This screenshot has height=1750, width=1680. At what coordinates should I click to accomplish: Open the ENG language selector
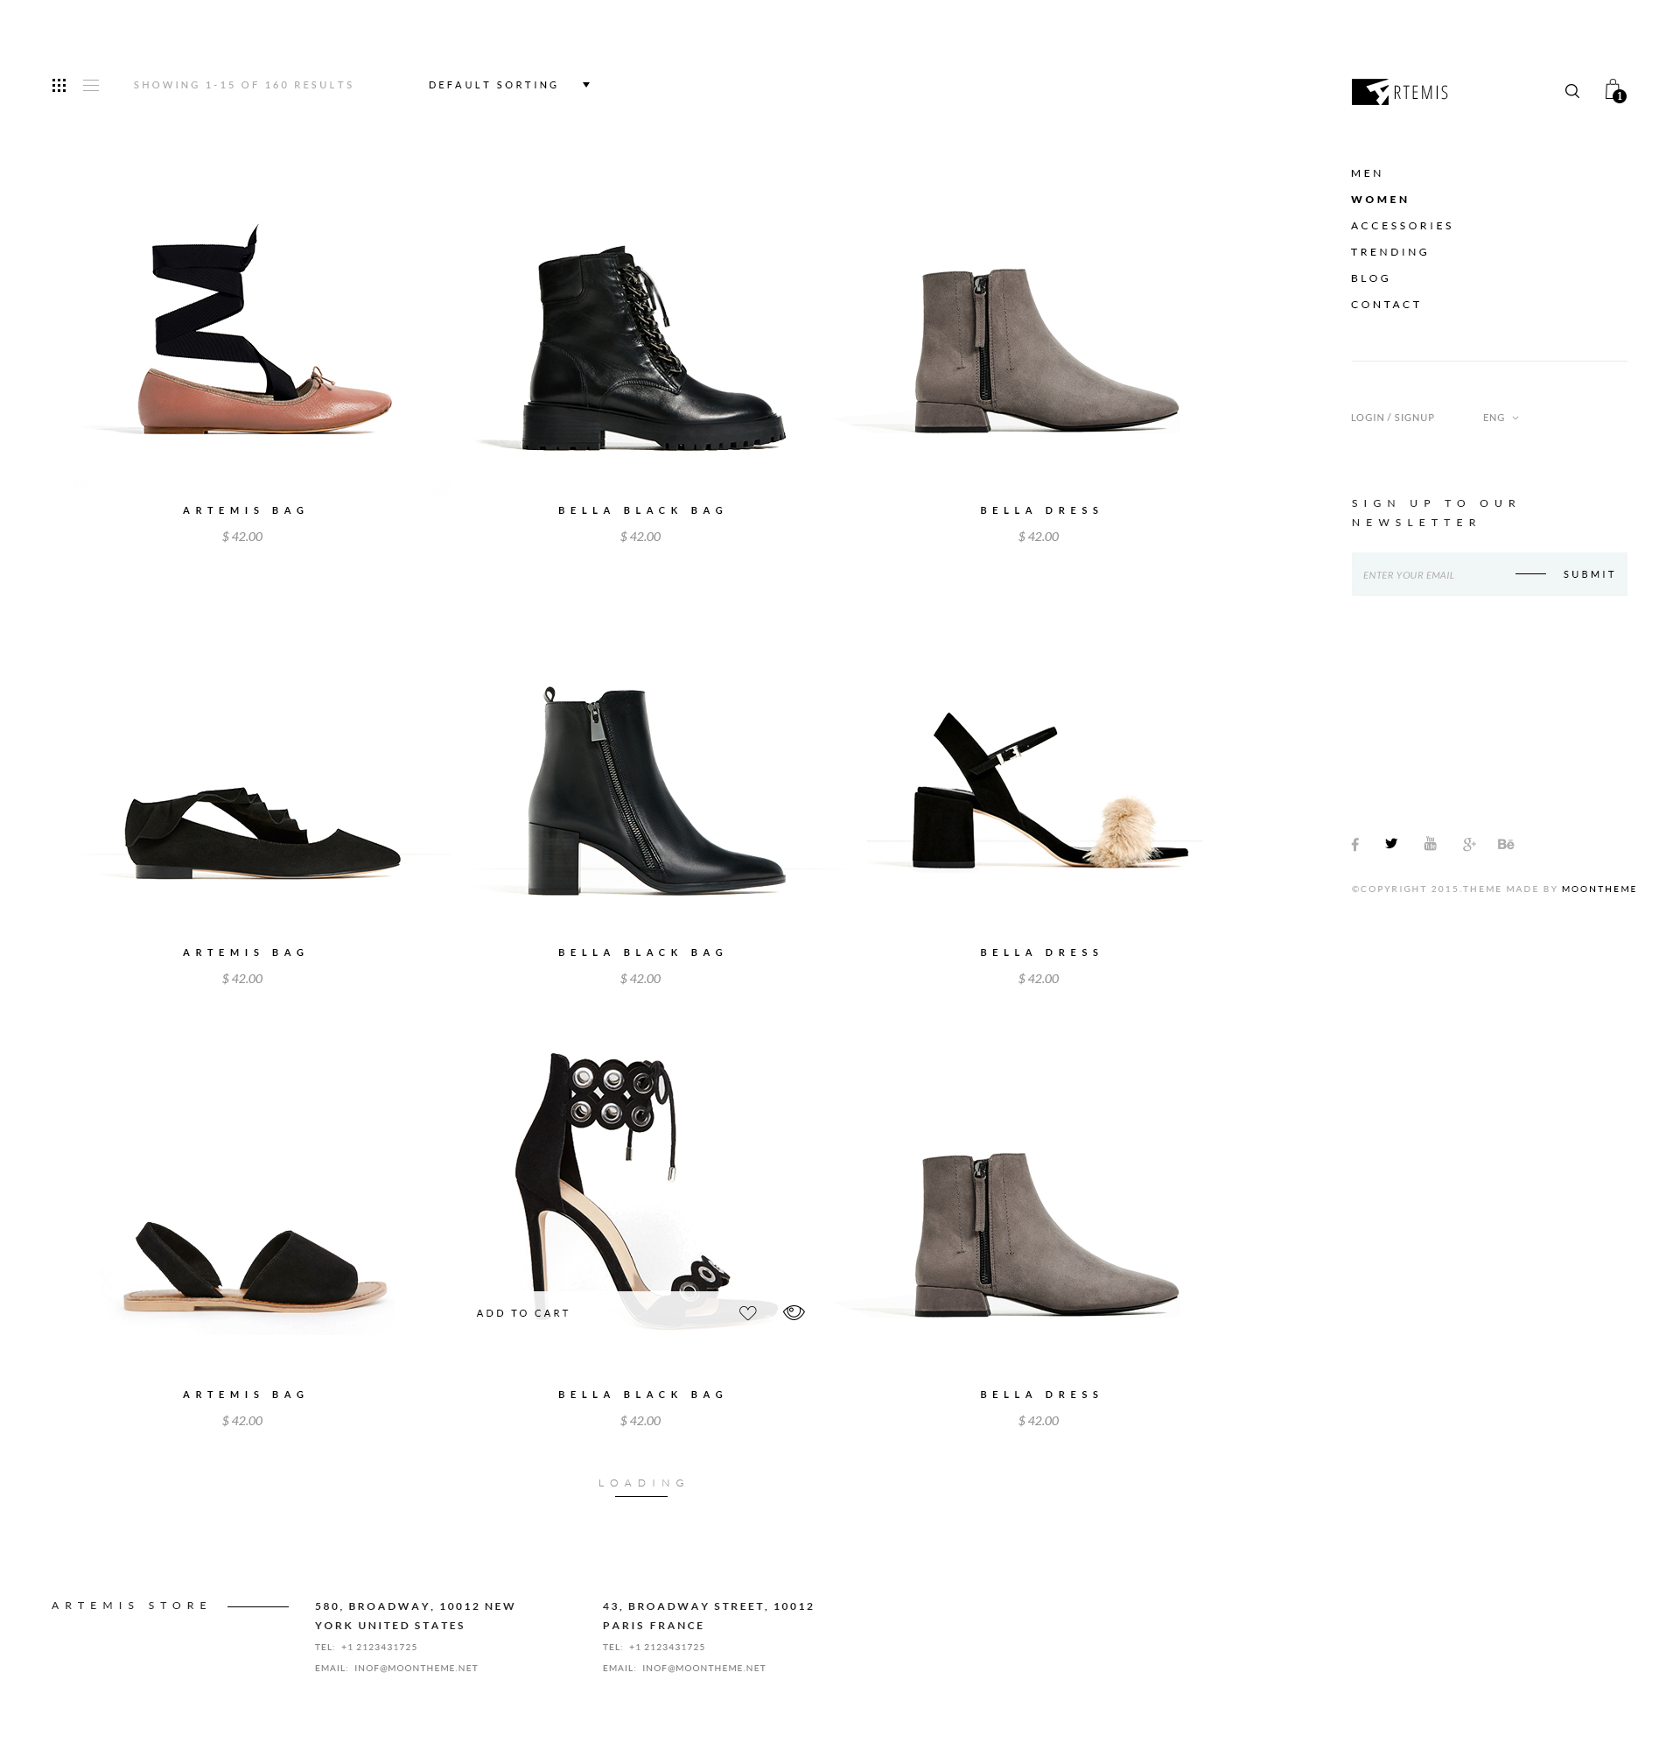pyautogui.click(x=1500, y=418)
